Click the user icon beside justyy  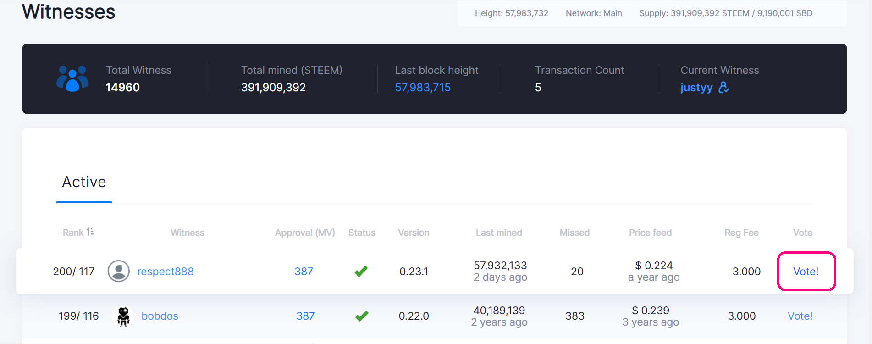point(724,87)
